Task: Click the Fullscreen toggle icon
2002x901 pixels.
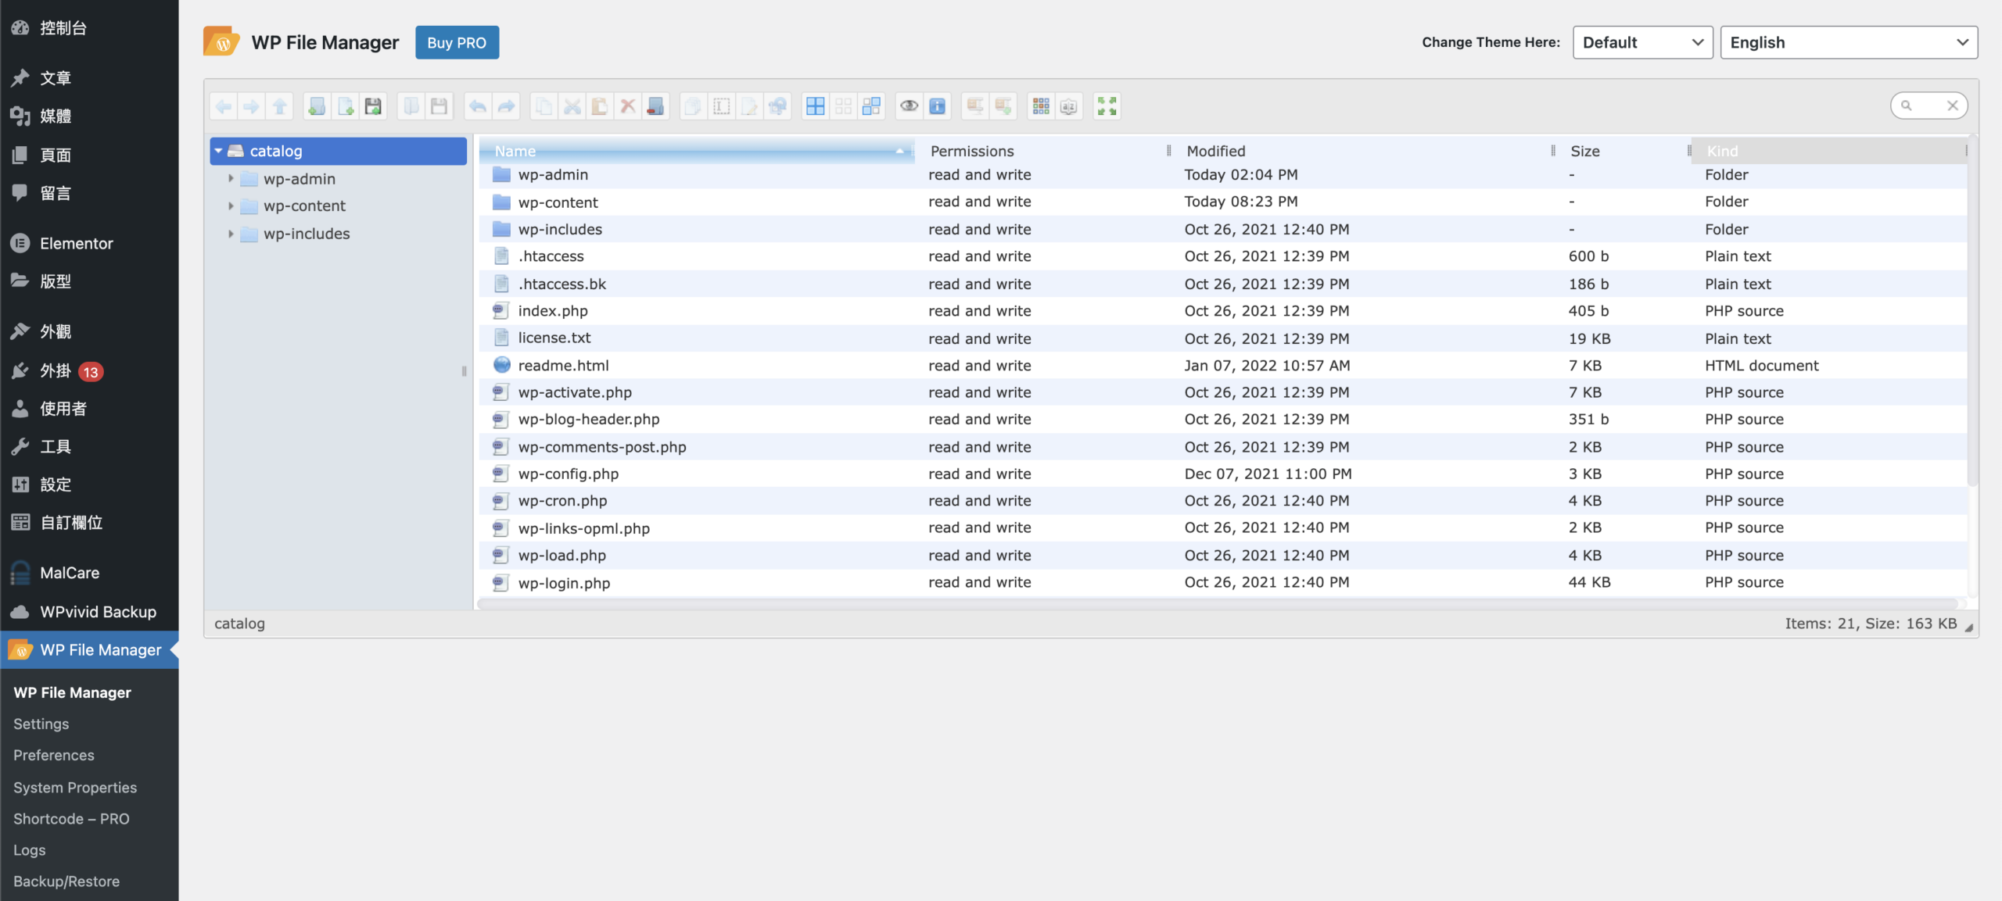Action: tap(1107, 106)
